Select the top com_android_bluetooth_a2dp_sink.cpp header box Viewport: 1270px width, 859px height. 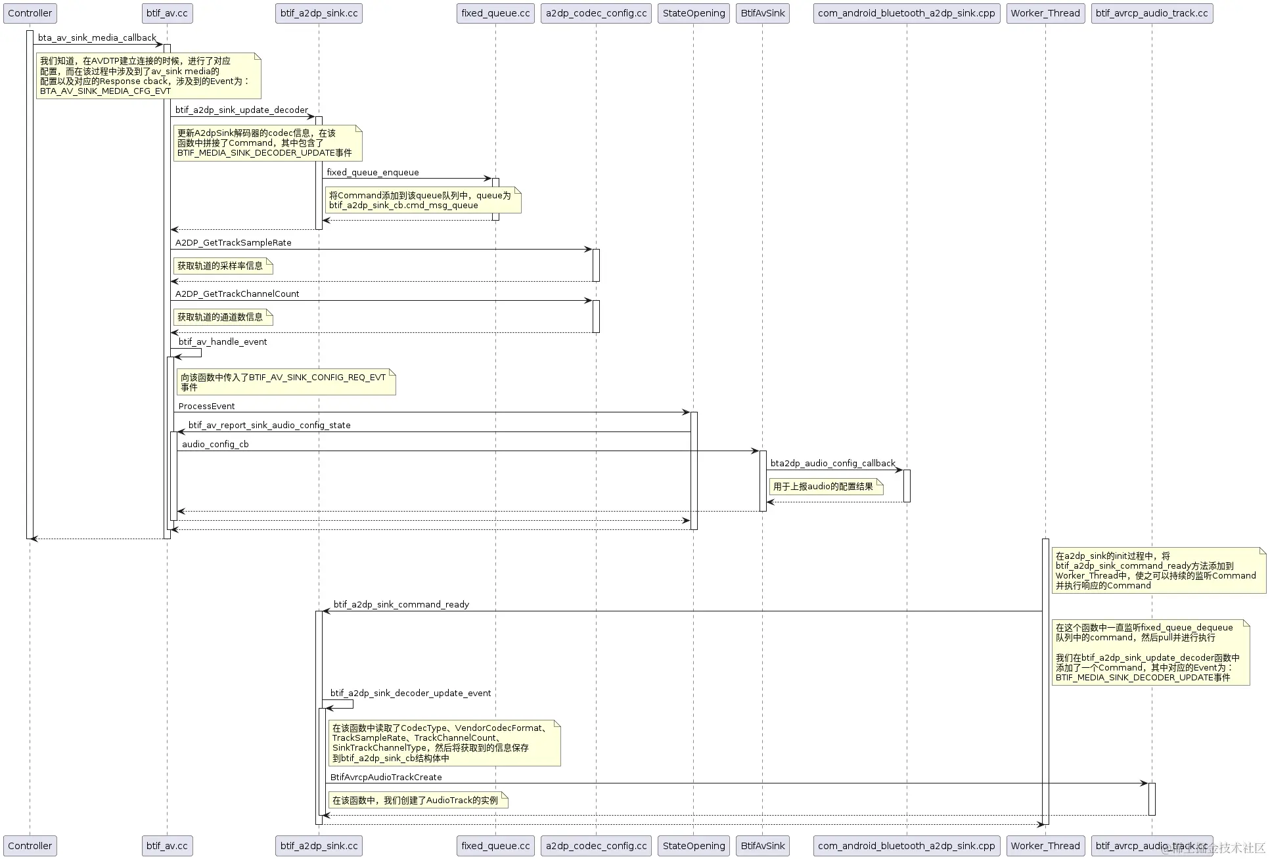[x=906, y=13]
